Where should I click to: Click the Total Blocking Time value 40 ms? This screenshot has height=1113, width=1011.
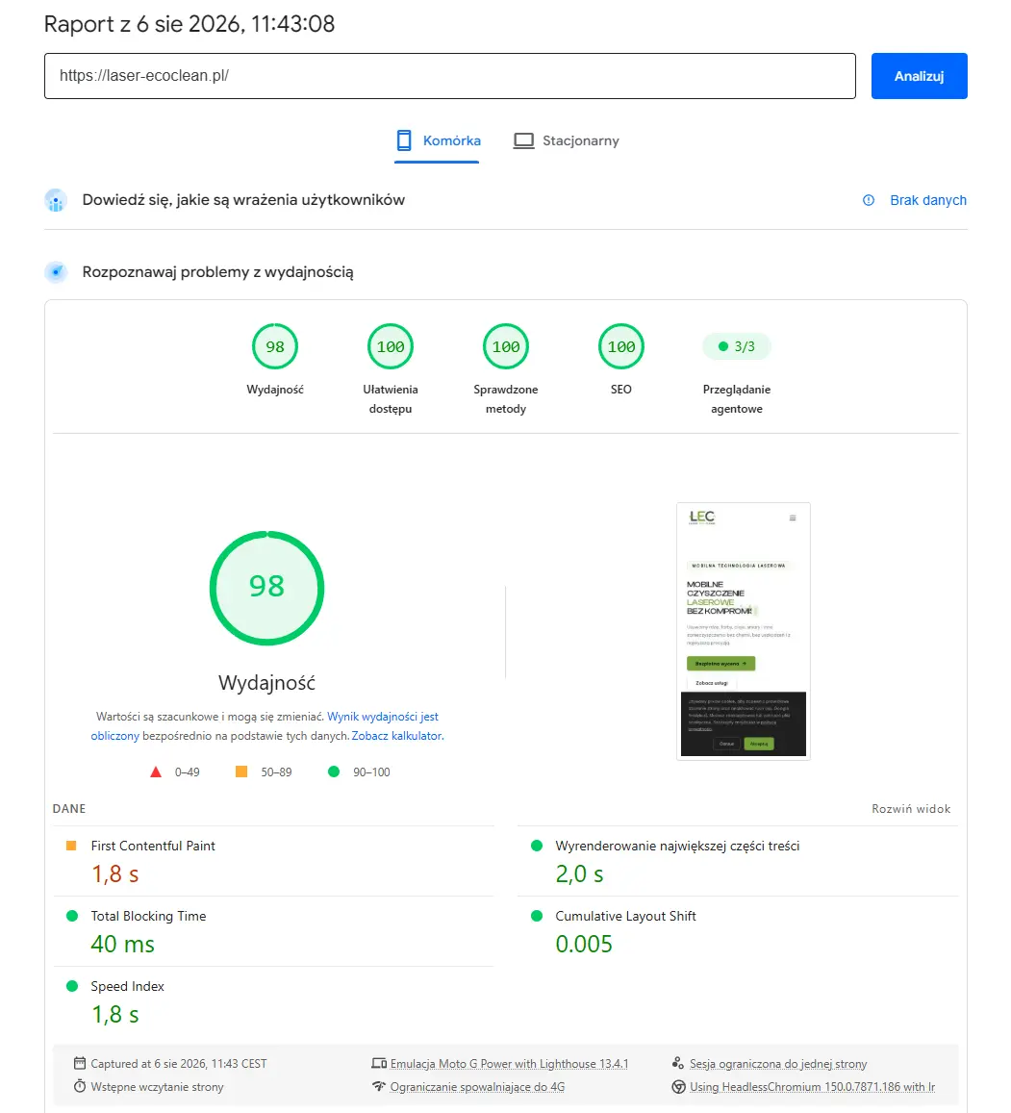122,944
